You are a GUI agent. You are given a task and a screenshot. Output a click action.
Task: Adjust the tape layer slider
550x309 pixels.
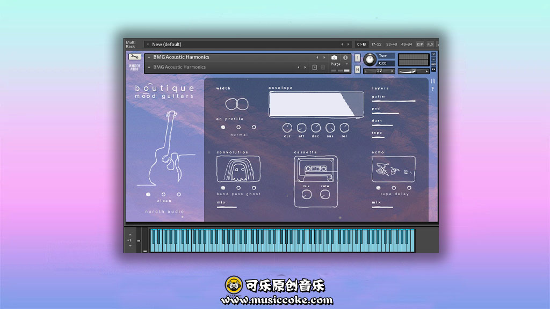point(378,137)
